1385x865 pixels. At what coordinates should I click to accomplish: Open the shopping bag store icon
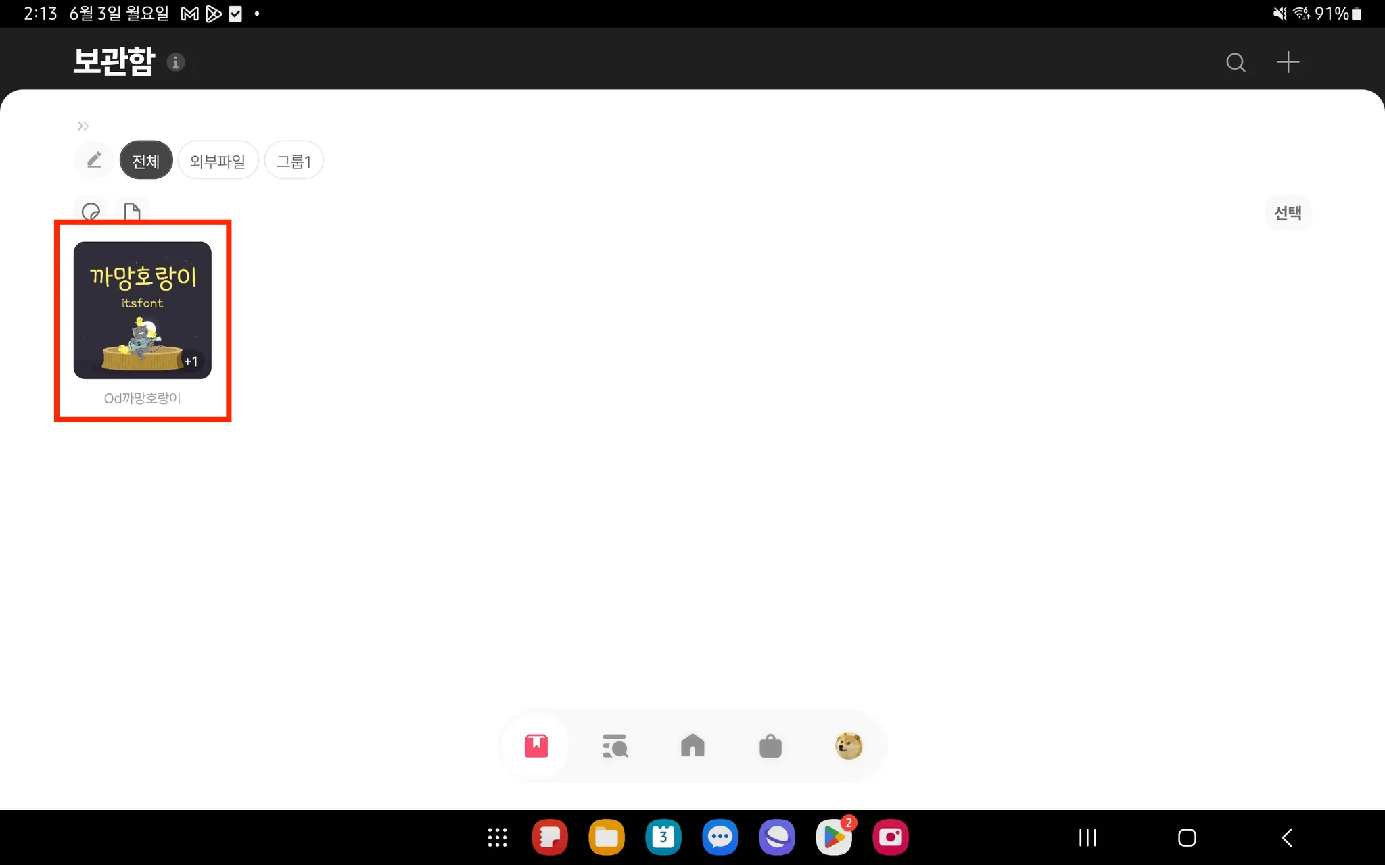point(770,746)
